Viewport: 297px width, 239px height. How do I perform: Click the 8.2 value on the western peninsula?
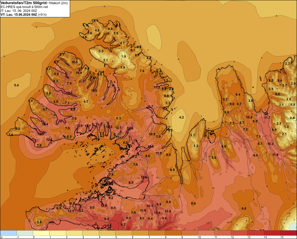[18, 129]
